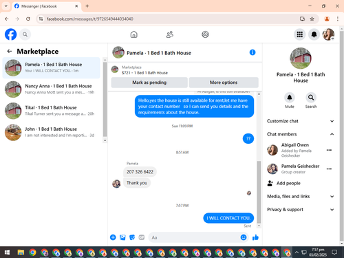Choose a GIF icon in composer

click(x=142, y=237)
